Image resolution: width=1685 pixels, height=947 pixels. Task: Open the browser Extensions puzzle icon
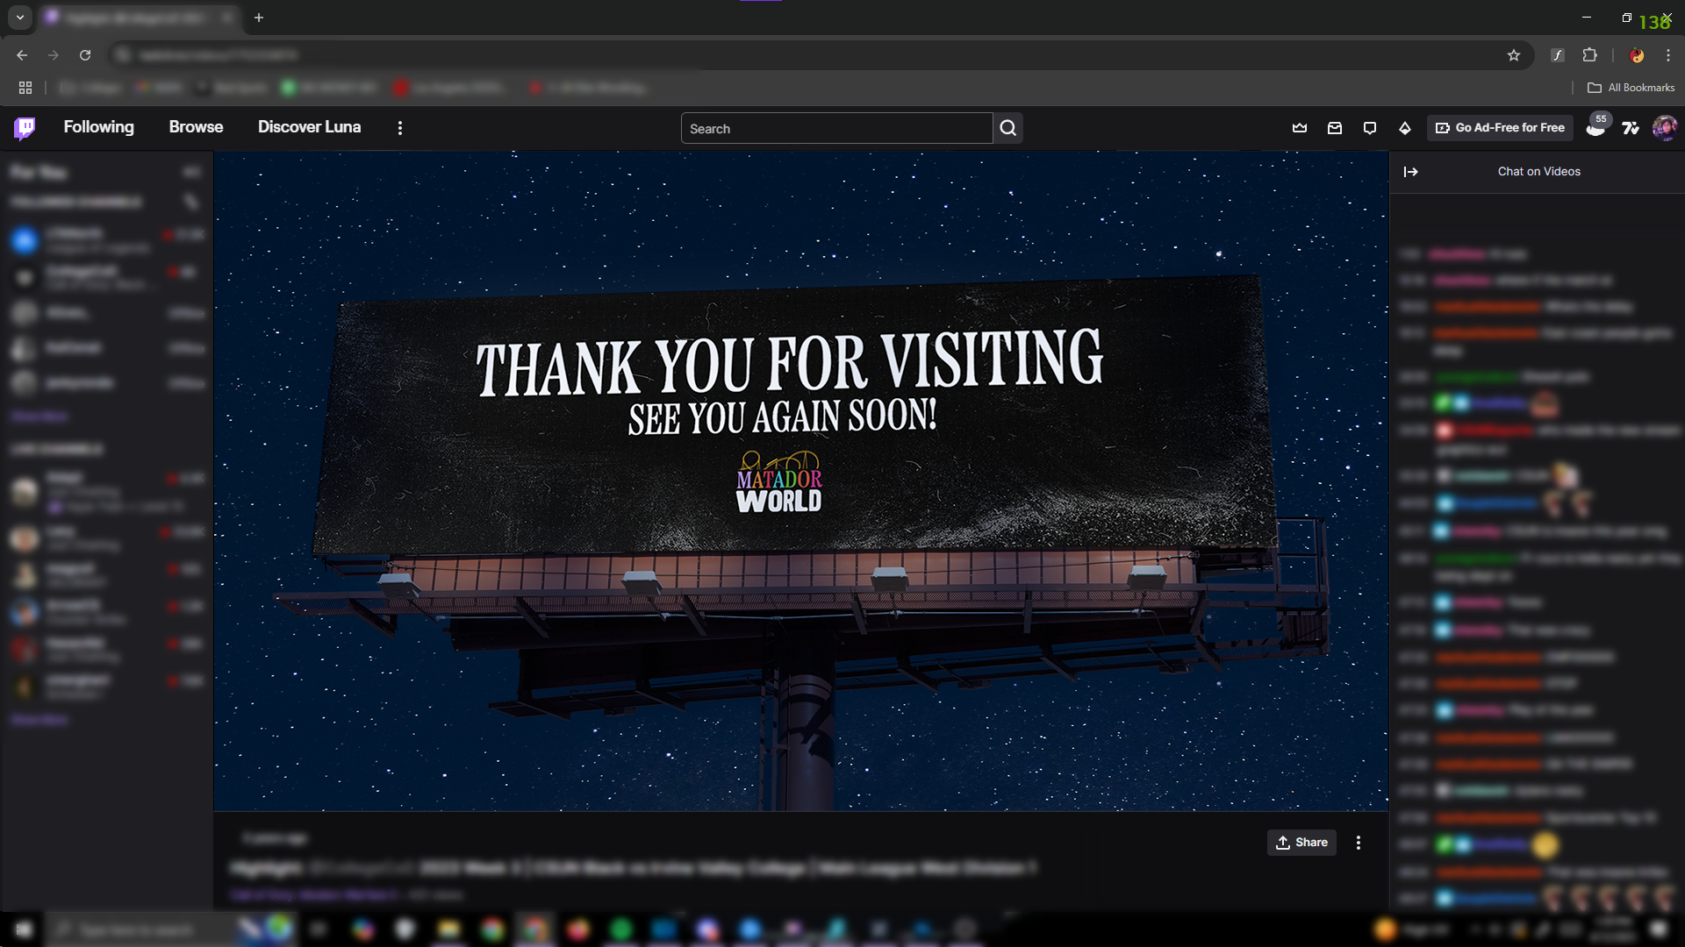click(x=1589, y=55)
